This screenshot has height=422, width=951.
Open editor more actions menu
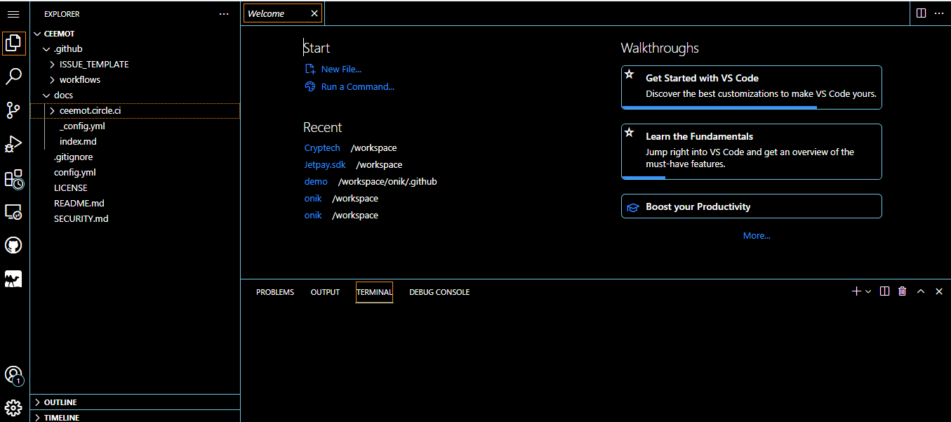pyautogui.click(x=939, y=13)
